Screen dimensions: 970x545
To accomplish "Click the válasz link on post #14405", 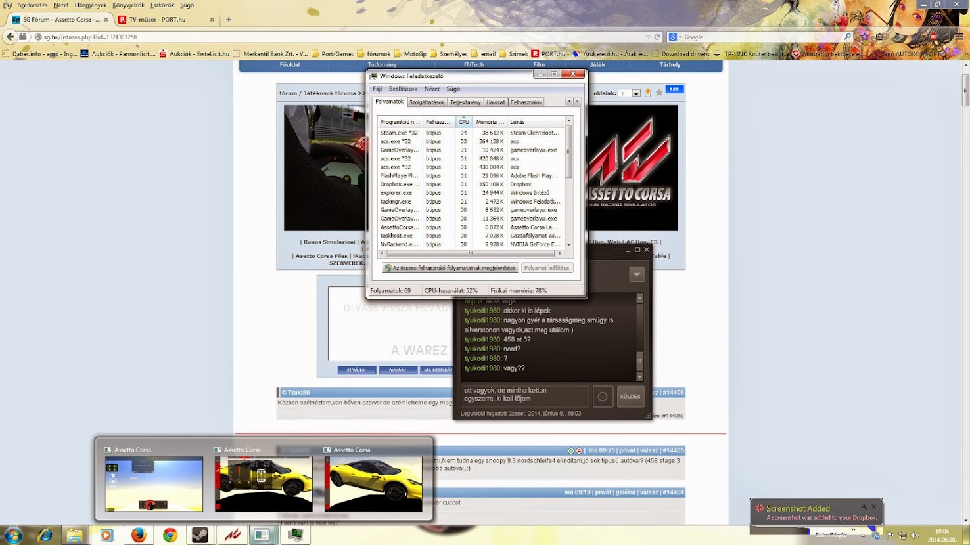I will pos(649,450).
